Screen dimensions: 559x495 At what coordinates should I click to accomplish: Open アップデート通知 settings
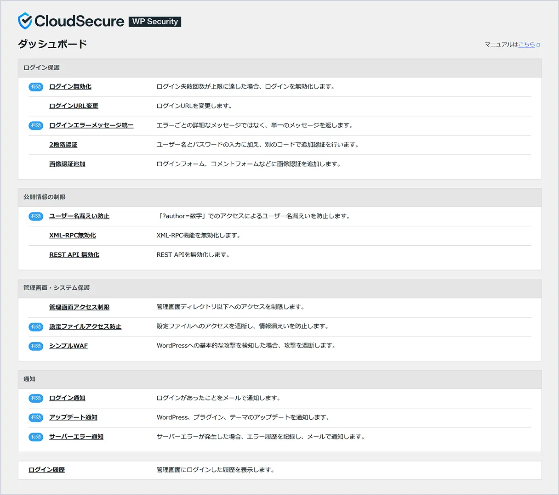[x=74, y=417]
